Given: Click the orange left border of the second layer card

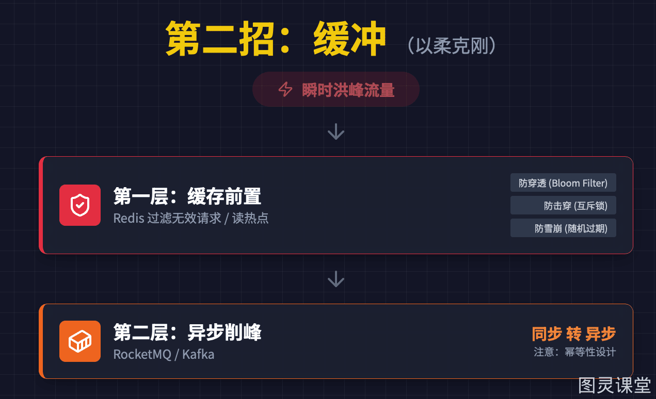Looking at the screenshot, I should (x=41, y=341).
